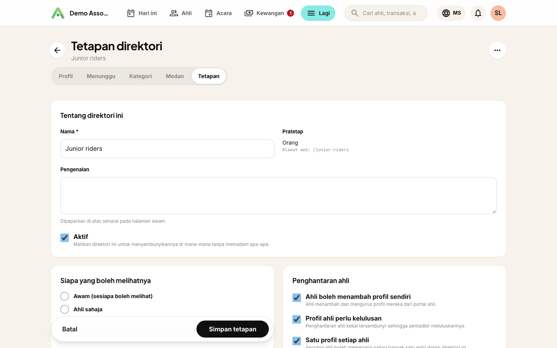The height and width of the screenshot is (348, 557).
Task: Open the MS language selector
Action: (451, 13)
